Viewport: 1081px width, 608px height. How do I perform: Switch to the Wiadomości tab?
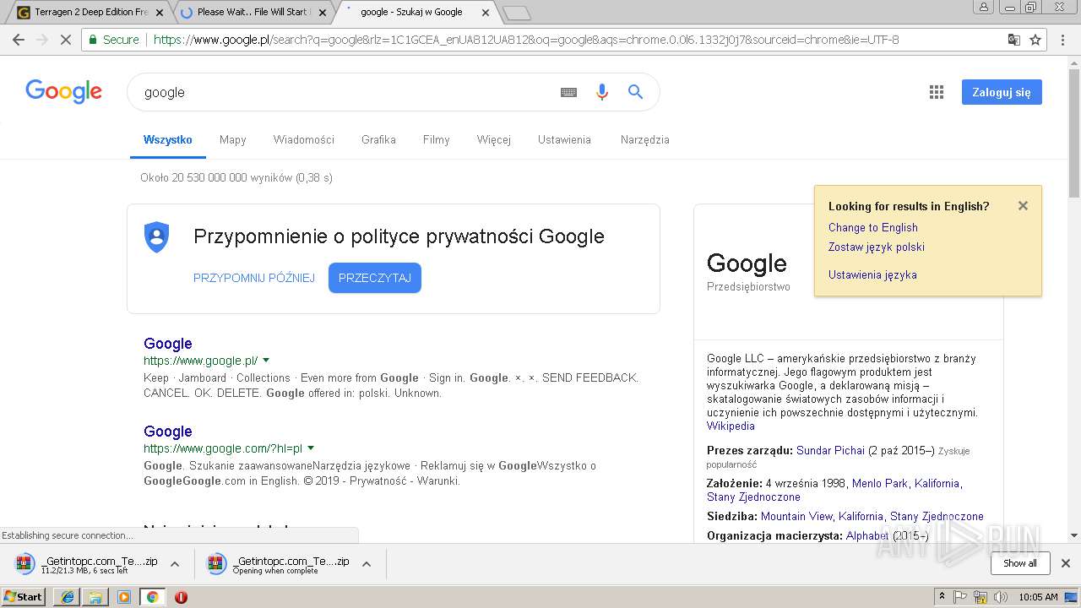tap(304, 139)
